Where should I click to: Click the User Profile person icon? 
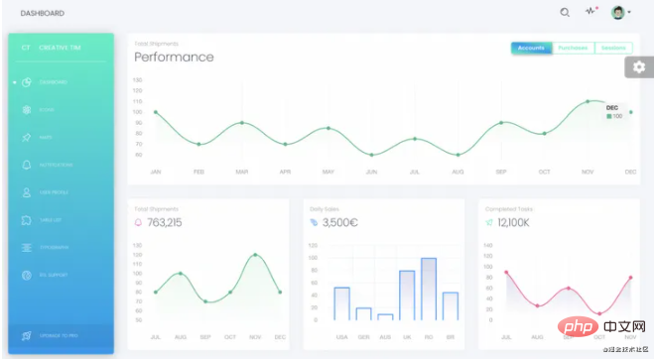click(x=27, y=192)
